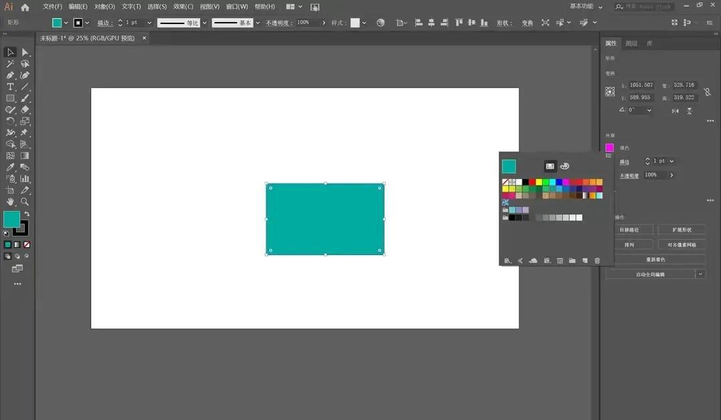
Task: Click the trash icon in swatches panel
Action: pos(597,260)
